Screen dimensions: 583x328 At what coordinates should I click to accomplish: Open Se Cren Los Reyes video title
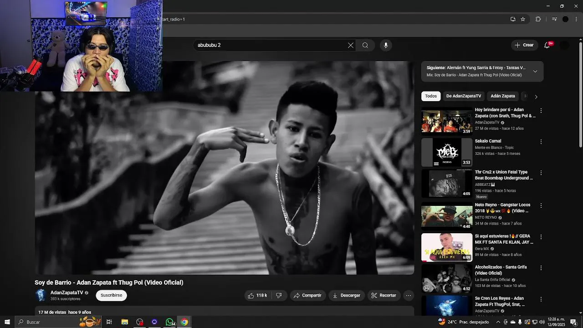click(x=500, y=301)
